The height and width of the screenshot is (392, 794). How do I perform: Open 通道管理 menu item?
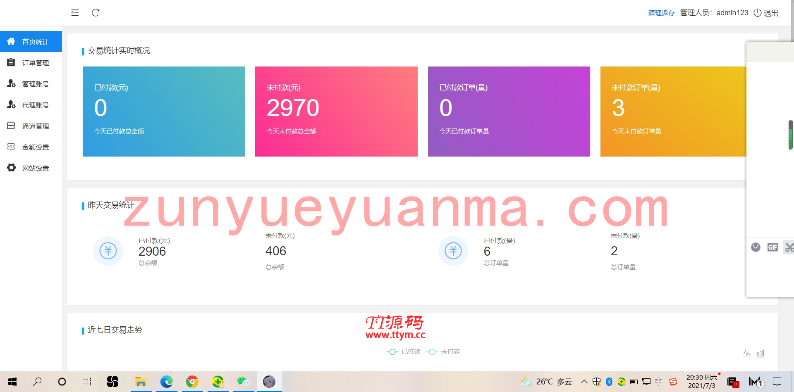coord(31,126)
